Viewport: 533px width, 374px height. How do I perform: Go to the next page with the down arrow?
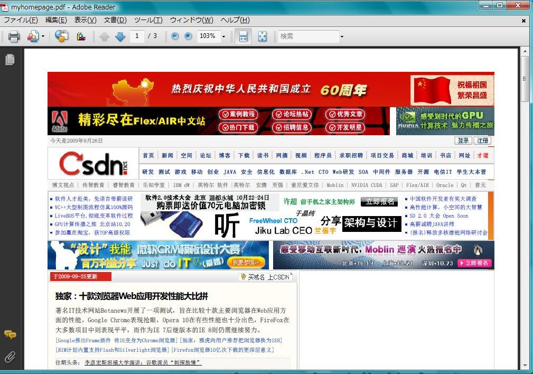point(120,36)
